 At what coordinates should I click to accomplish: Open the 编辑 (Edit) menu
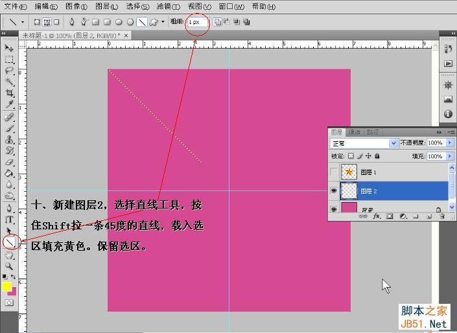tap(46, 6)
